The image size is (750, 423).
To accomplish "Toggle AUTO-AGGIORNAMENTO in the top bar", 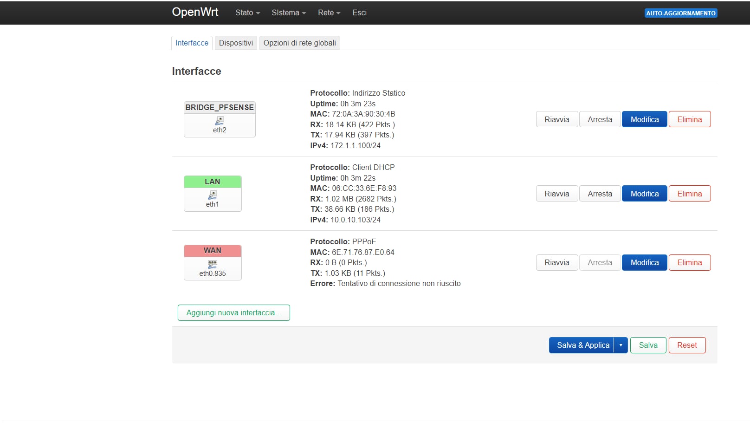I will click(x=680, y=13).
